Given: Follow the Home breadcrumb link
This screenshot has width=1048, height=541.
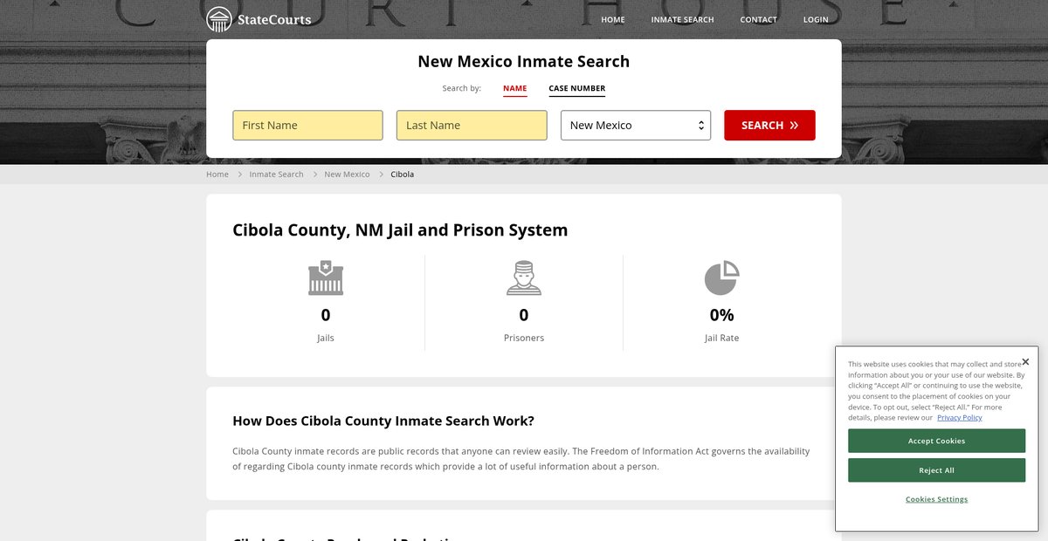Looking at the screenshot, I should [217, 175].
